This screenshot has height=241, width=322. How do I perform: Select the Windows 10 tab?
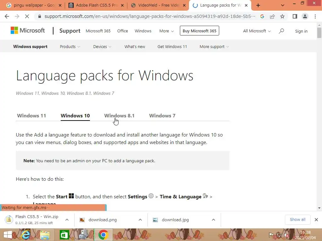coord(75,115)
